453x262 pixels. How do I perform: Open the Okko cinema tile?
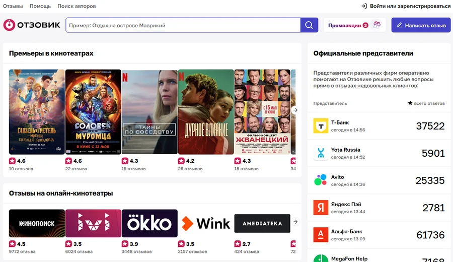[149, 223]
